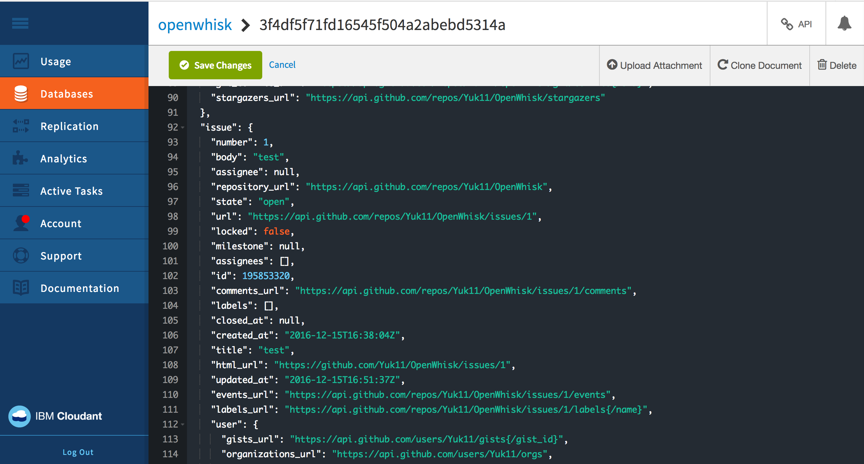Click the "assignees": [] line

pyautogui.click(x=252, y=261)
